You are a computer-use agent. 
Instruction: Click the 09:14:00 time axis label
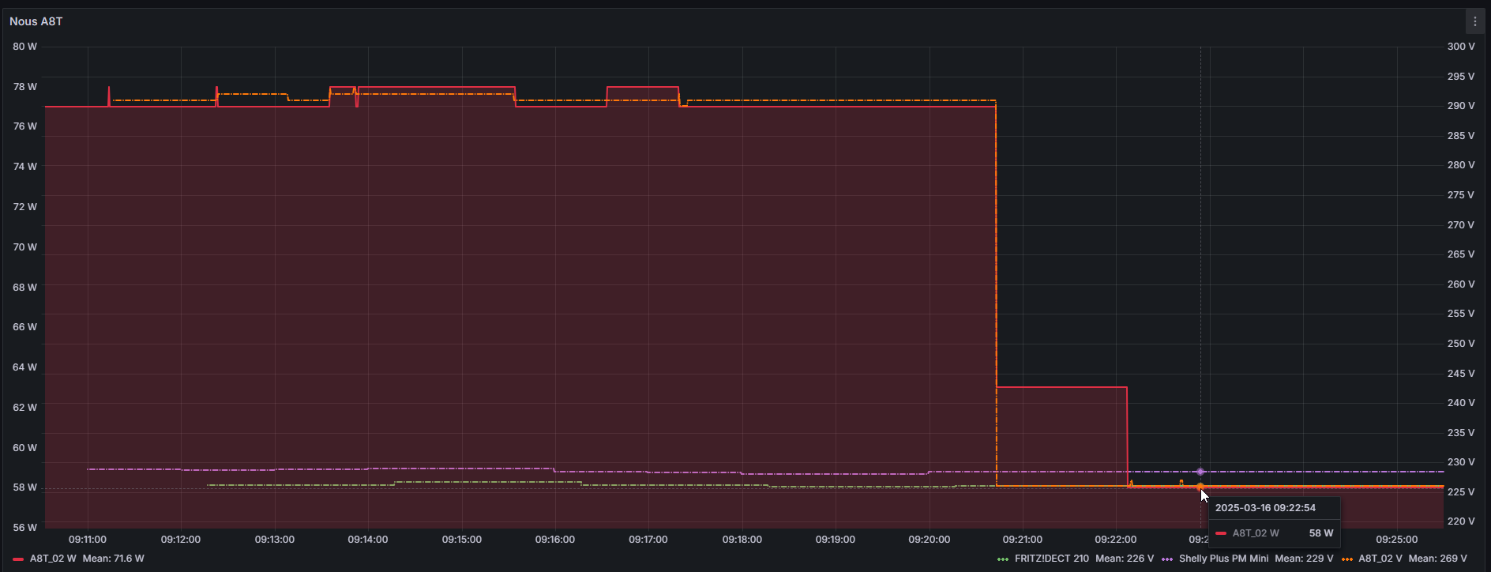pos(368,540)
